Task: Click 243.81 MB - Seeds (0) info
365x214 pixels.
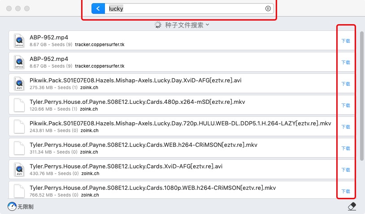Action: point(54,131)
